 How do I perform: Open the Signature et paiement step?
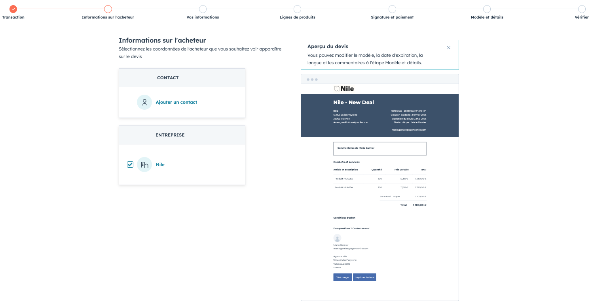[392, 9]
